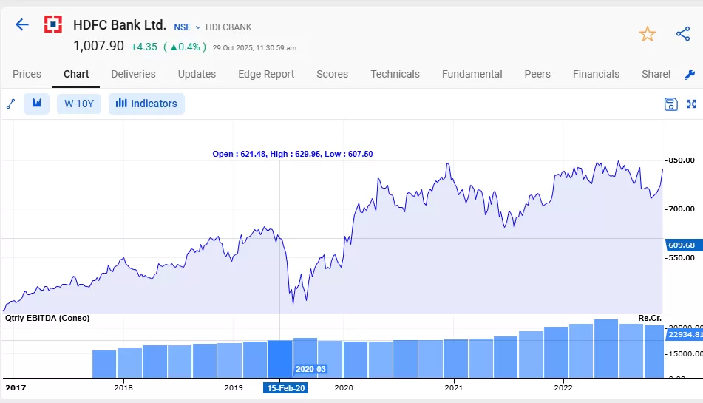Screen dimensions: 703x403
Task: Change chart type with area chart icon
Action: 37,104
